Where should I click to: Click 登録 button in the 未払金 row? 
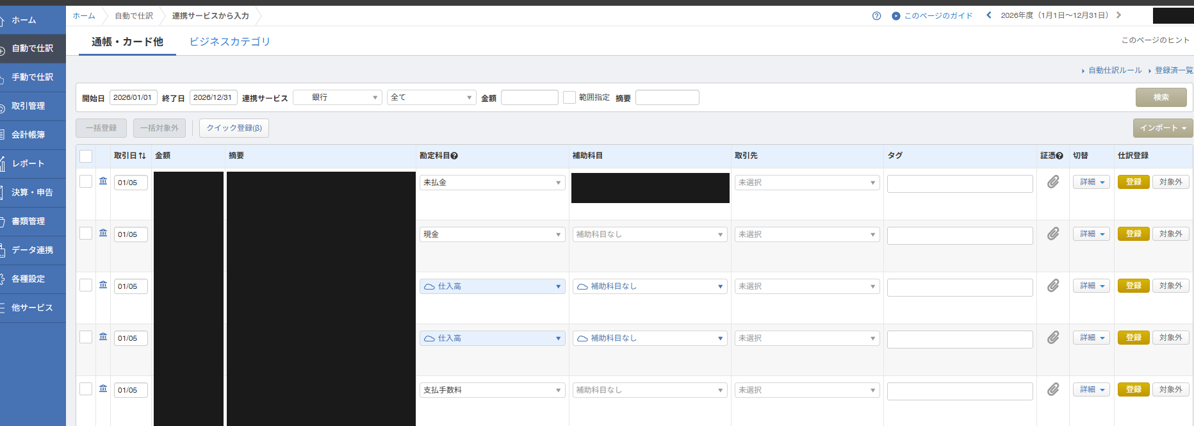(x=1134, y=182)
